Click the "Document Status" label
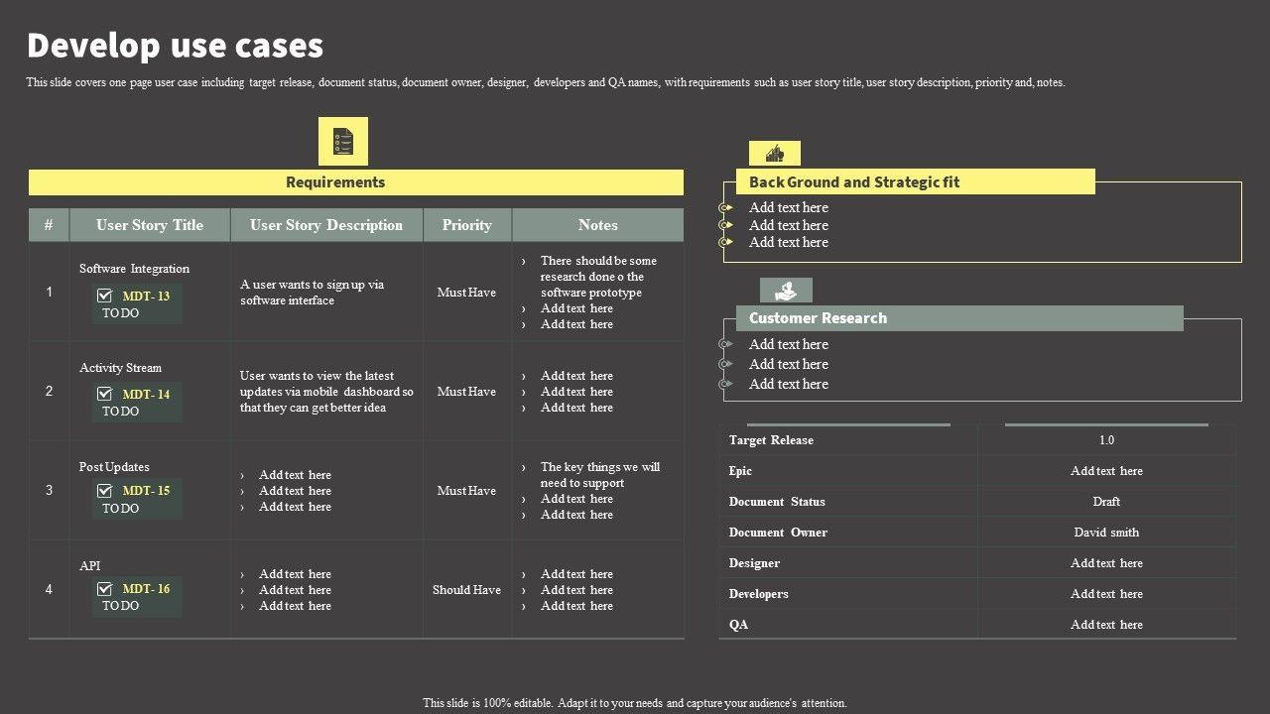The height and width of the screenshot is (714, 1270). (x=777, y=502)
